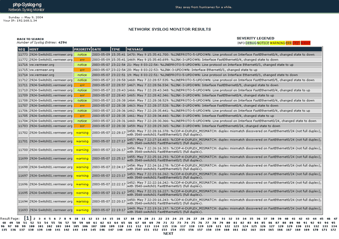Open the last result page 172
339x239 pixels.
(333, 230)
